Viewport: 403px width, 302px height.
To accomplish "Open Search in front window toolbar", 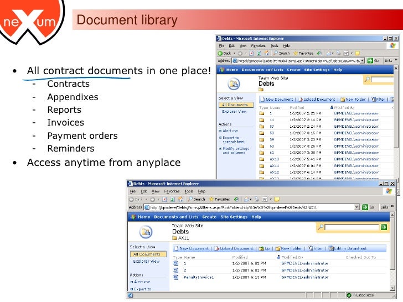I will [x=197, y=199].
